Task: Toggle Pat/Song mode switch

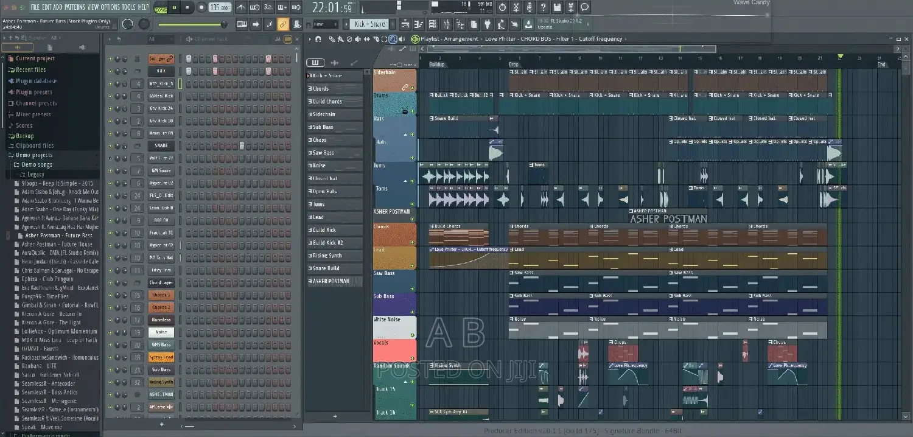Action: pyautogui.click(x=160, y=8)
